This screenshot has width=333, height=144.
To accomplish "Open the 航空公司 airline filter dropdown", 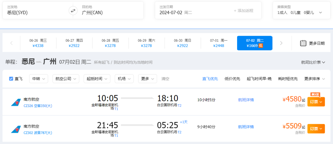I will [66, 79].
